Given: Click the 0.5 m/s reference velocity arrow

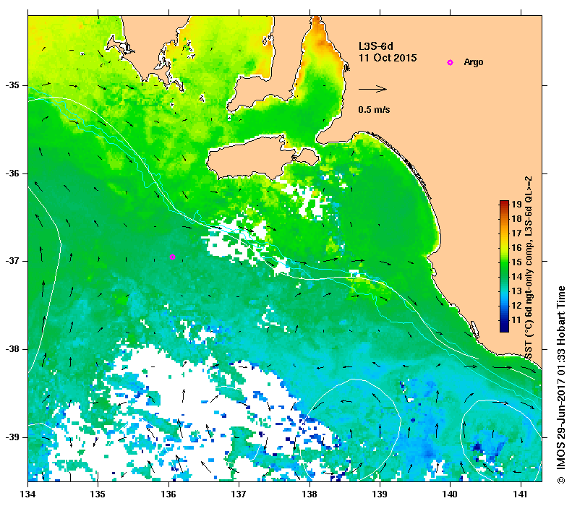Looking at the screenshot, I should pos(372,89).
